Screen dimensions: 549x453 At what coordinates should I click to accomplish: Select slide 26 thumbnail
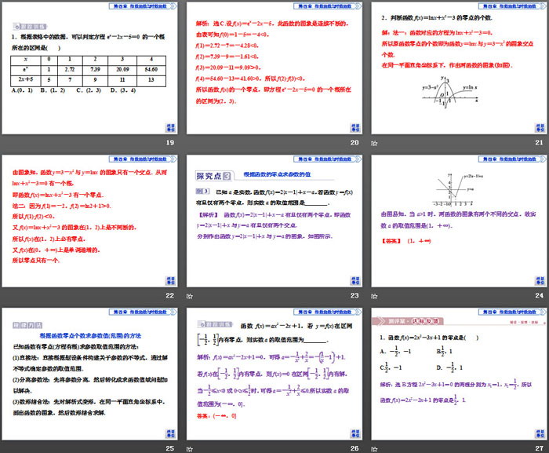click(274, 374)
